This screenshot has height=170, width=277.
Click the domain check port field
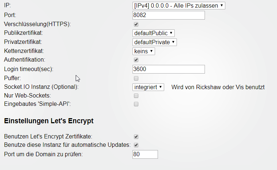click(145, 154)
